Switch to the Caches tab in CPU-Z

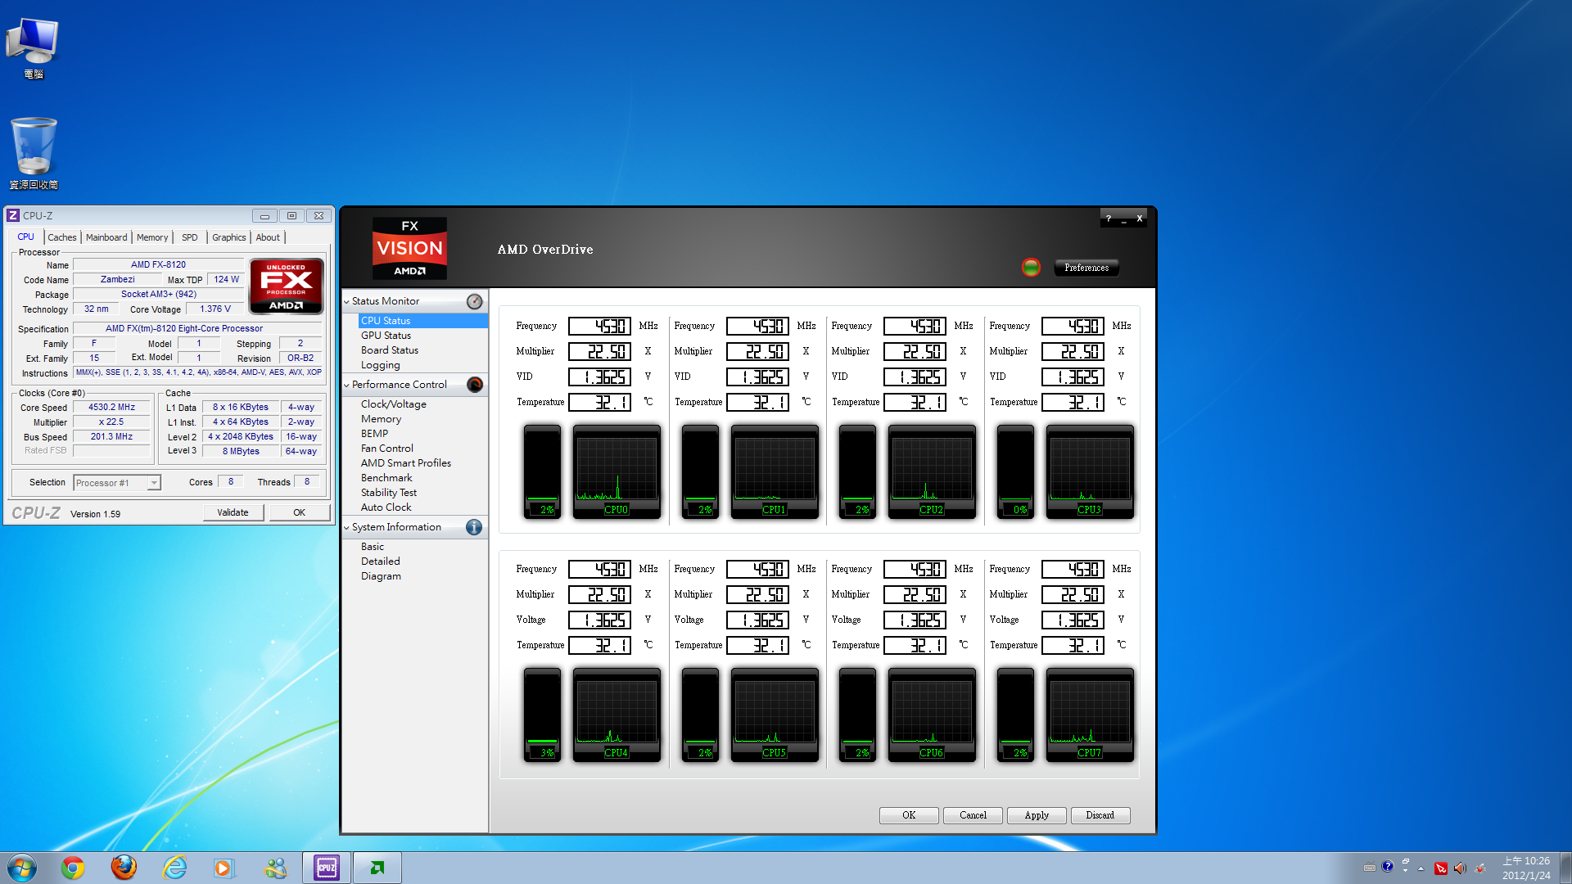pyautogui.click(x=62, y=237)
